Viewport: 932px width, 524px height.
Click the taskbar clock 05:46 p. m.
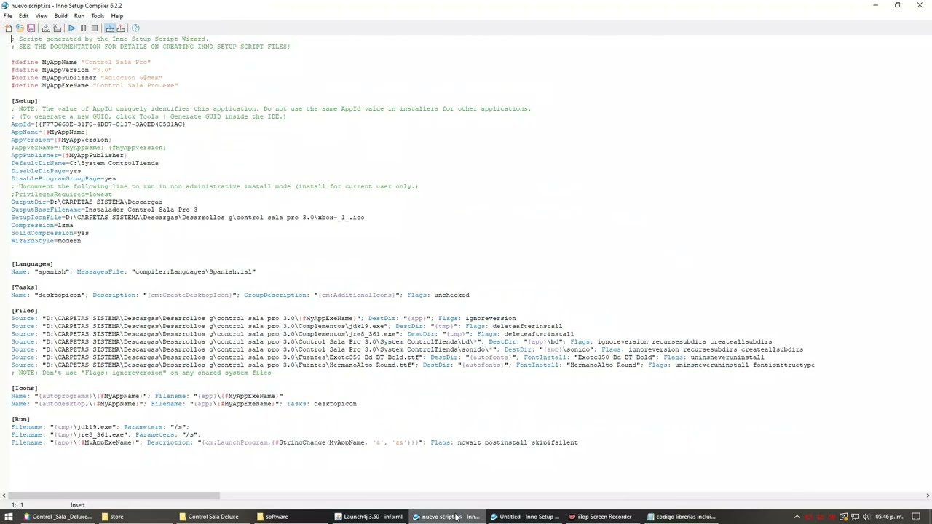[888, 517]
